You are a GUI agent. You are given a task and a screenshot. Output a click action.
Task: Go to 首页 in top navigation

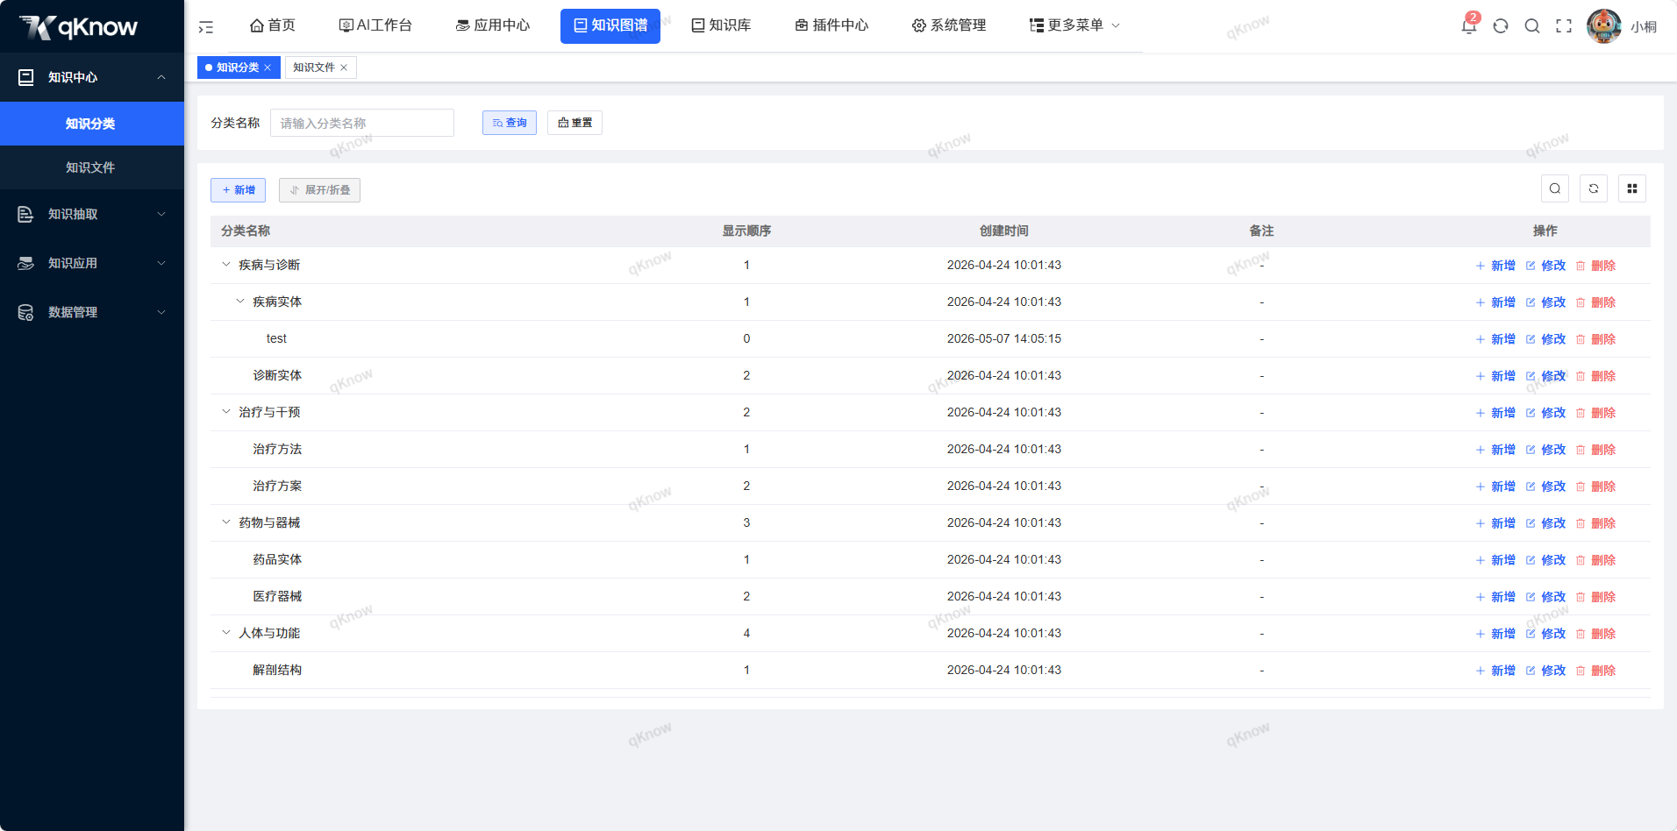click(273, 25)
